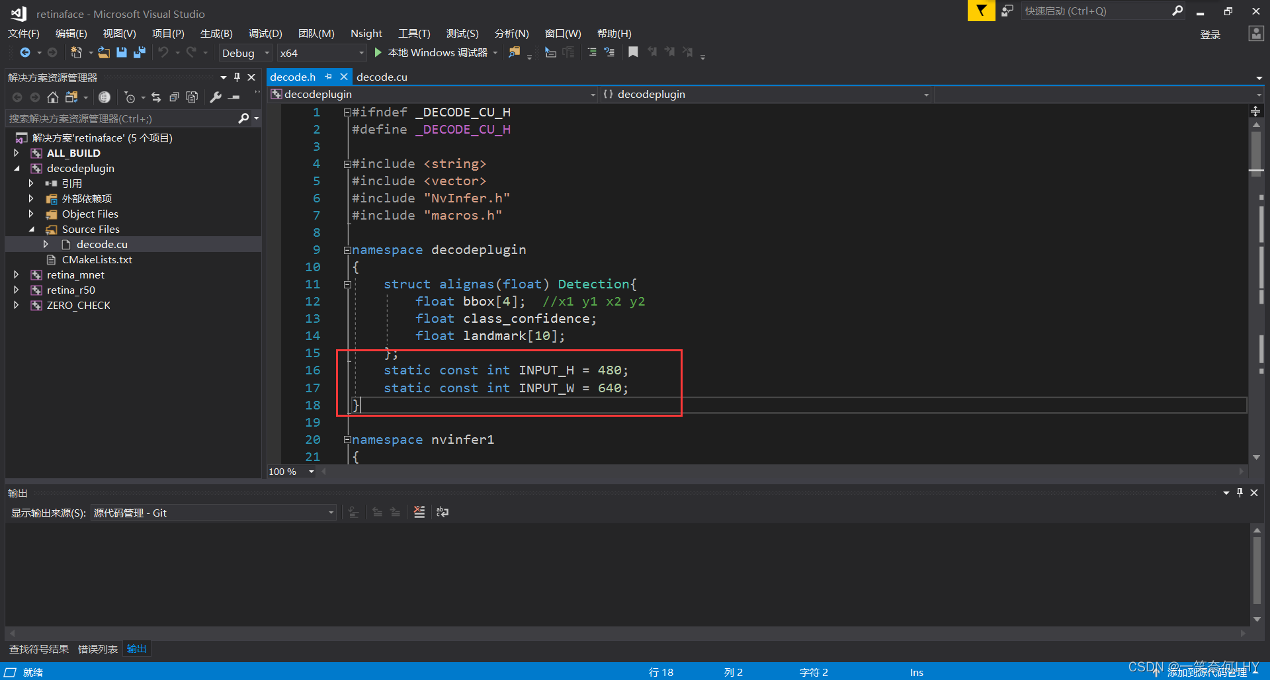Switch to the decode.cu tab

point(382,77)
